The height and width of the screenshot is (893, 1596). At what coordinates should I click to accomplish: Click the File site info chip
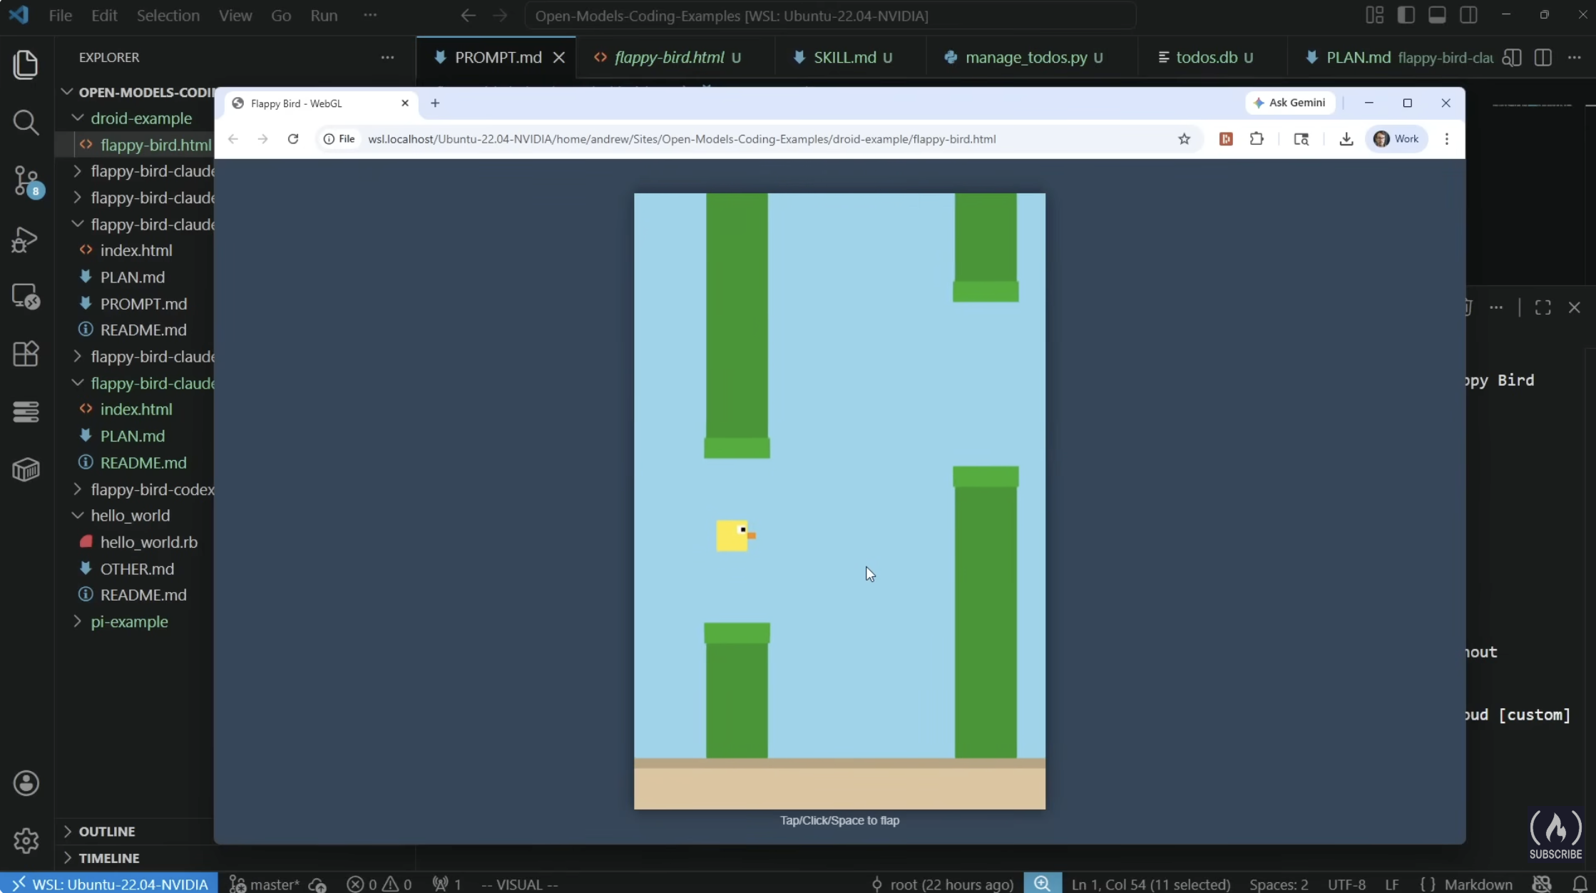(x=339, y=139)
